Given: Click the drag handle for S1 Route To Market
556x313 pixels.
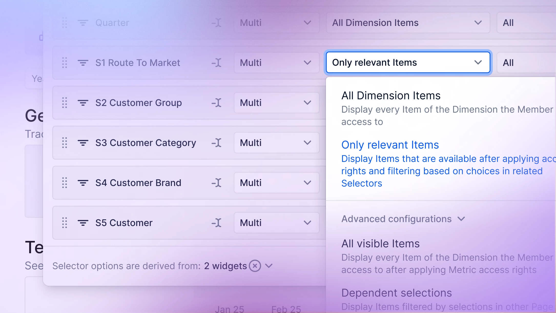Looking at the screenshot, I should coord(65,63).
